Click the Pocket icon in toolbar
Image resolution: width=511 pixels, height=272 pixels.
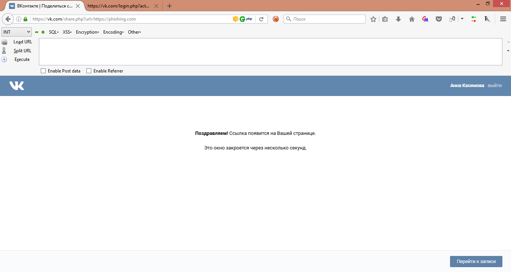(x=439, y=19)
